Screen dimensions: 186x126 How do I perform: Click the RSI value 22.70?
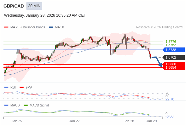(170, 99)
